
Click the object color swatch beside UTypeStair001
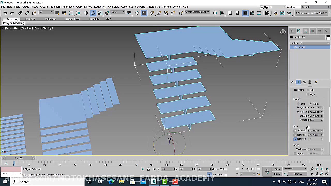pos(328,37)
